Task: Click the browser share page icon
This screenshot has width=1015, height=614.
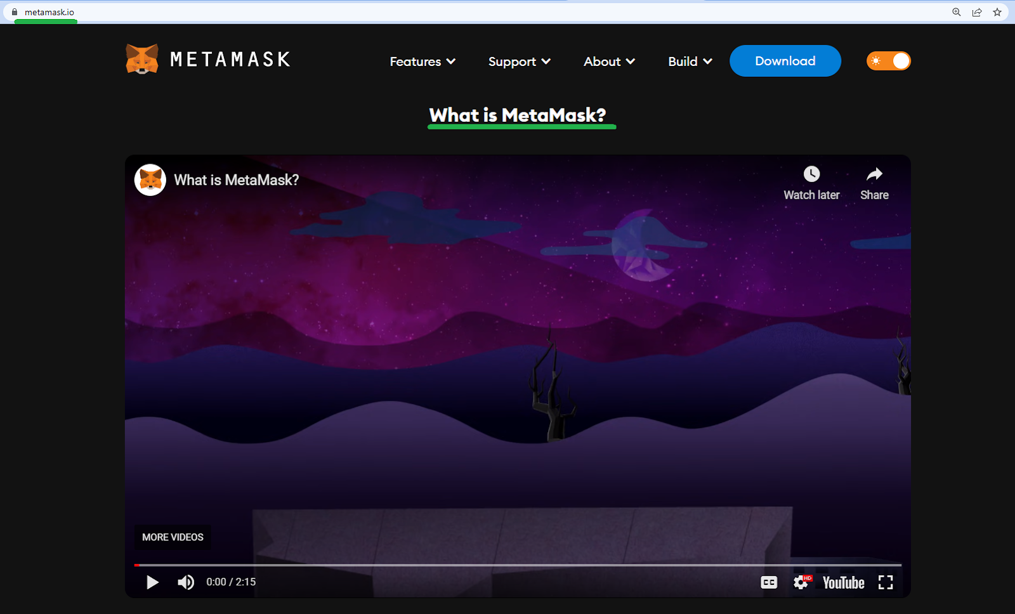Action: (x=977, y=12)
